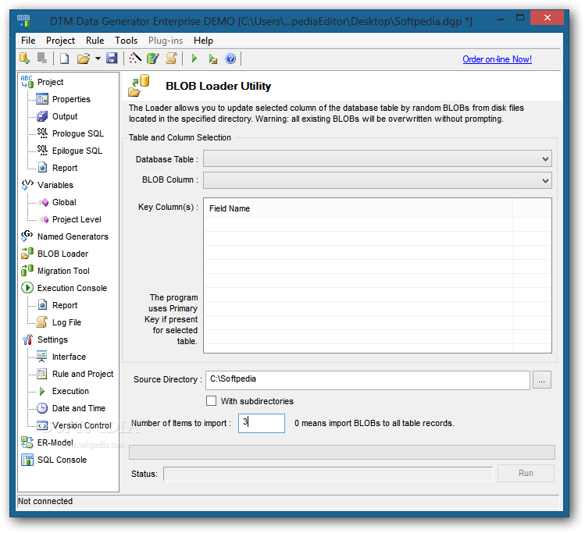
Task: Open Date and Time settings
Action: click(x=79, y=408)
